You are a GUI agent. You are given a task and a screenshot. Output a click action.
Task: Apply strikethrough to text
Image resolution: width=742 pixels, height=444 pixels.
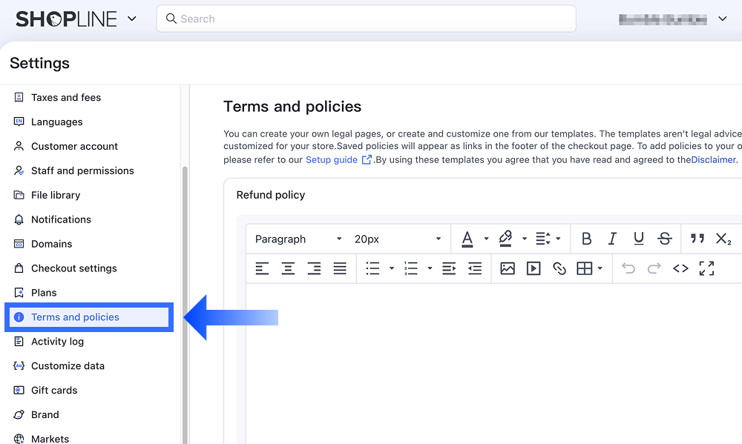(665, 239)
